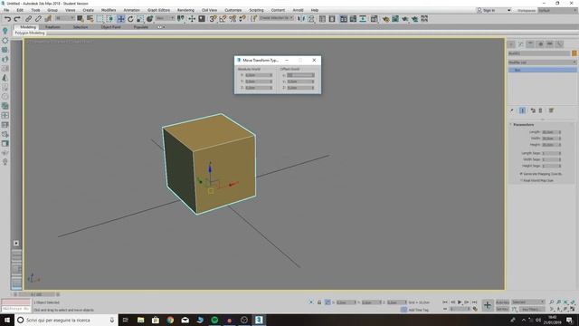Toggle 3D Snaps on
The width and height of the screenshot is (579, 326).
click(213, 19)
